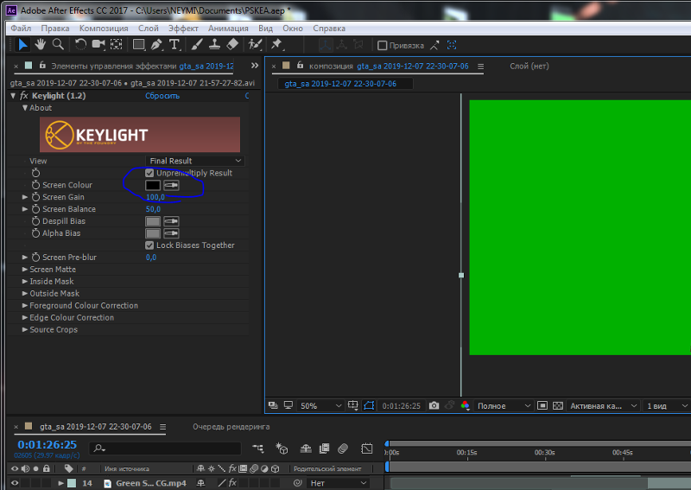Click the gta_sa 2019-12-07 22-30-07-06 breadcrumb in viewer
Image resolution: width=691 pixels, height=490 pixels.
tap(340, 84)
